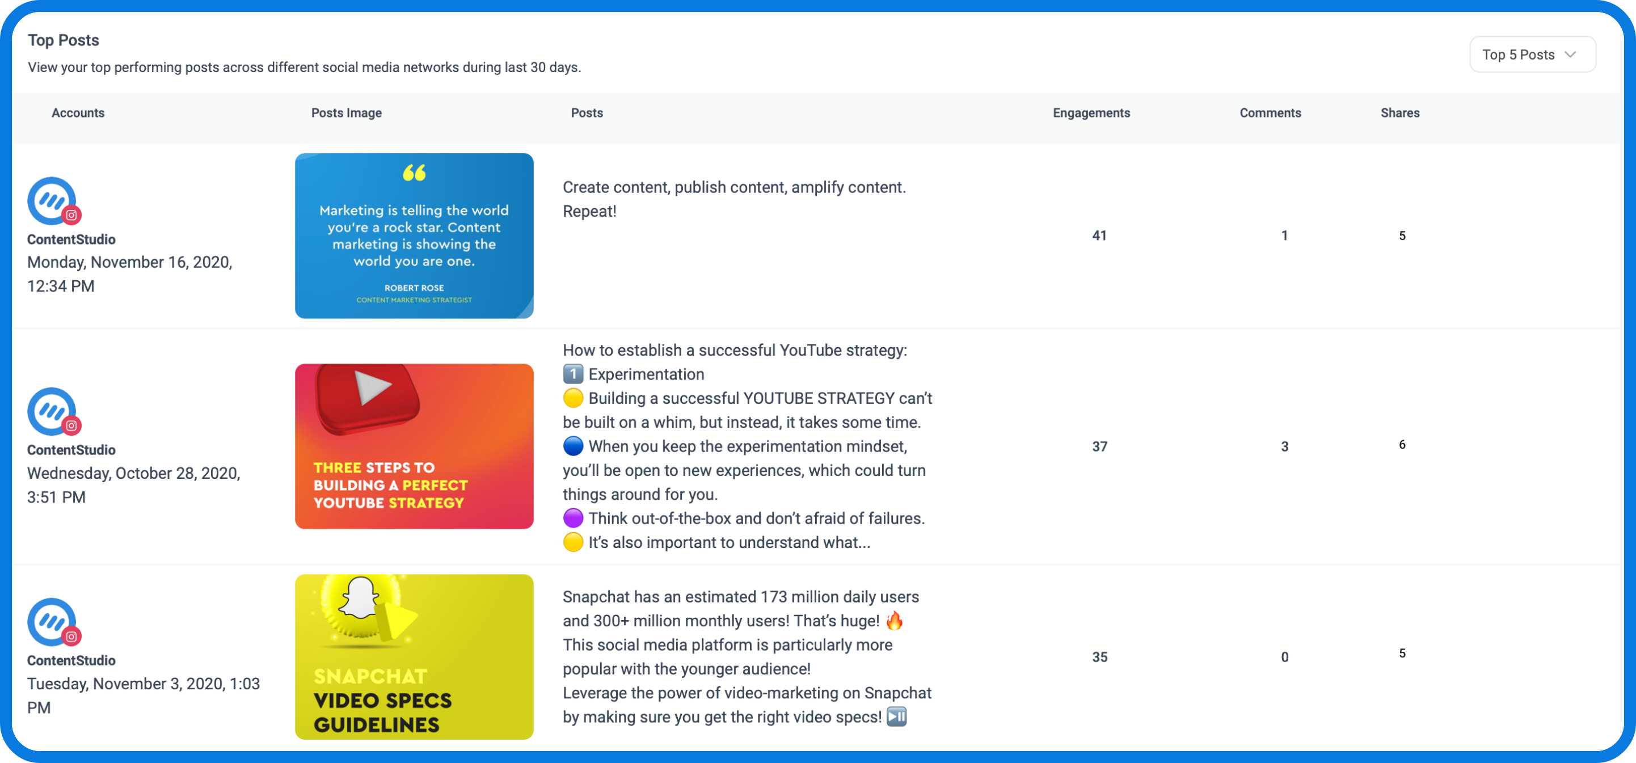This screenshot has width=1636, height=763.
Task: Click ContentStudio name above November 16 date
Action: [x=71, y=239]
